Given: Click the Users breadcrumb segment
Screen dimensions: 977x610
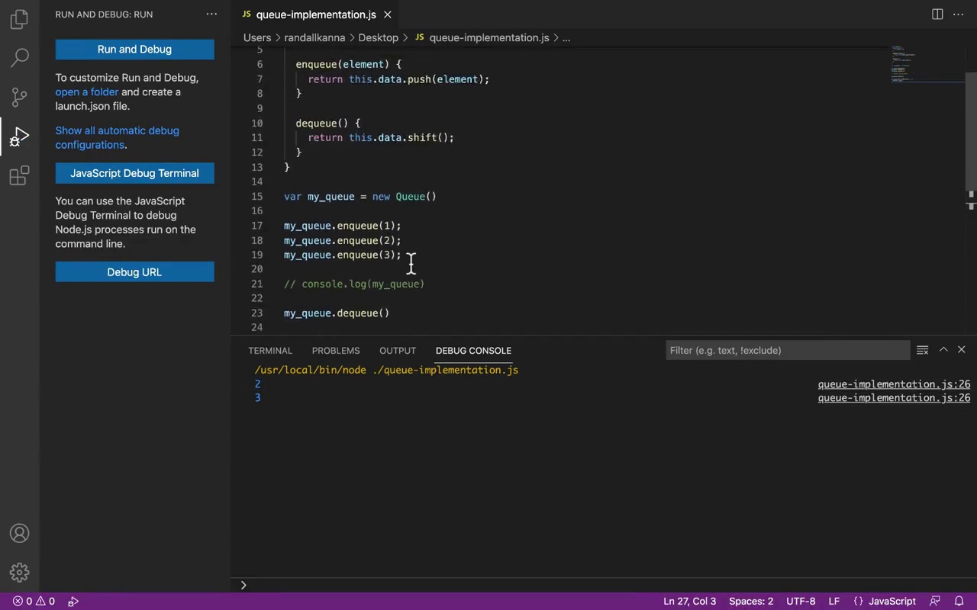Looking at the screenshot, I should pyautogui.click(x=257, y=37).
